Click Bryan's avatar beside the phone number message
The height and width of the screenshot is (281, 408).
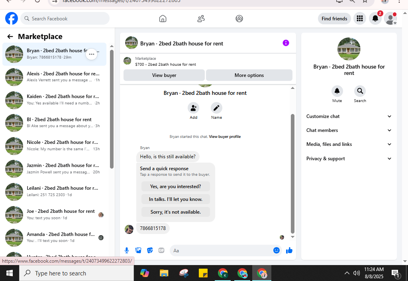pyautogui.click(x=129, y=229)
